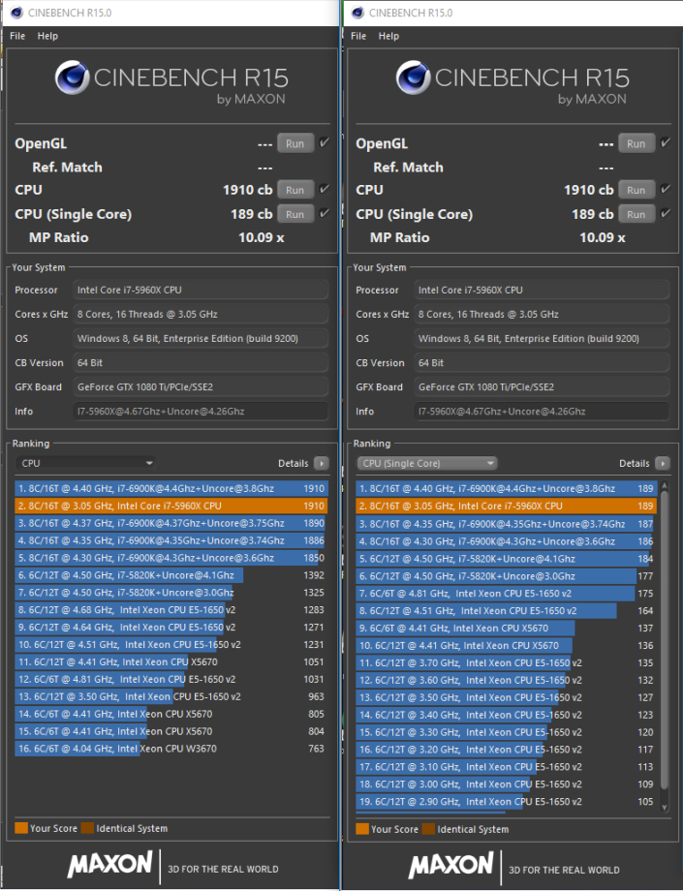Select single core rank 19 entry scoring 105
The image size is (683, 891).
pos(507,802)
